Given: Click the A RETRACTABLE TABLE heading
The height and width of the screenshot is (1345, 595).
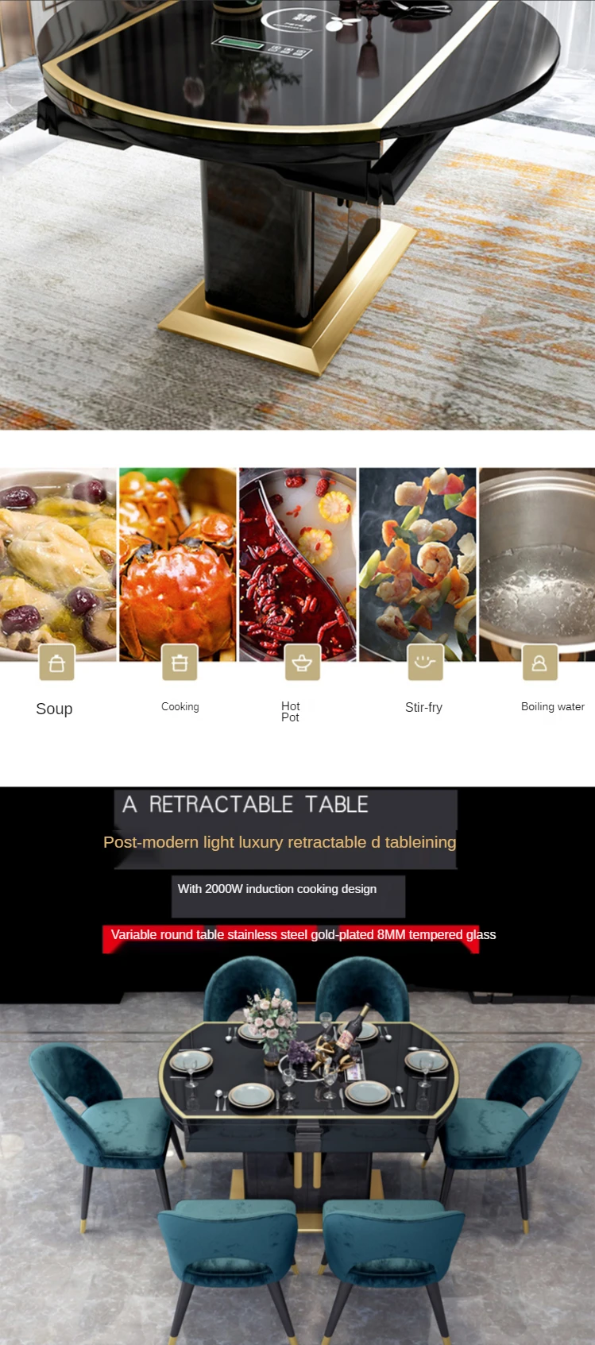Looking at the screenshot, I should point(245,804).
